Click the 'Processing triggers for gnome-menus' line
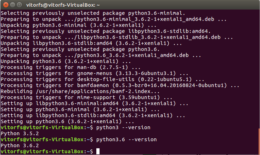Screen dimensions: 260x155 pyautogui.click(x=94, y=73)
